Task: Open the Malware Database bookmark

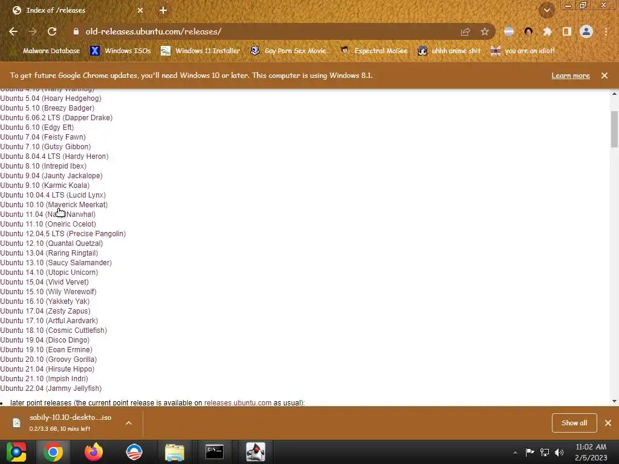Action: pyautogui.click(x=45, y=51)
